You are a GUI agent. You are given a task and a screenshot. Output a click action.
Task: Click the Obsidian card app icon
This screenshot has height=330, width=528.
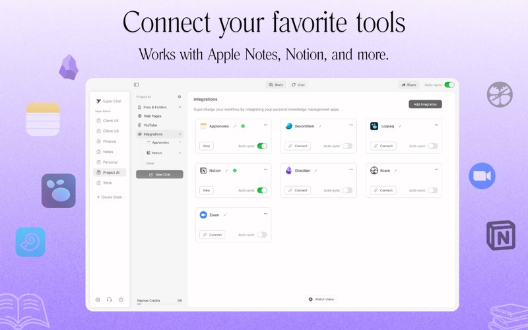pyautogui.click(x=289, y=170)
